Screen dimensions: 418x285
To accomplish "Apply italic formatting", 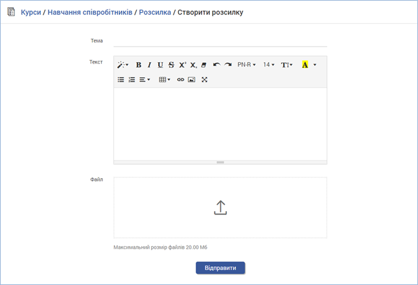I will pyautogui.click(x=149, y=65).
